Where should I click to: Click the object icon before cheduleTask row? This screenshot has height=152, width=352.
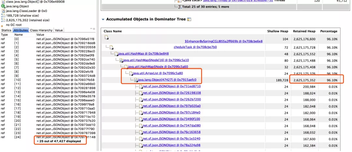pos(111,47)
